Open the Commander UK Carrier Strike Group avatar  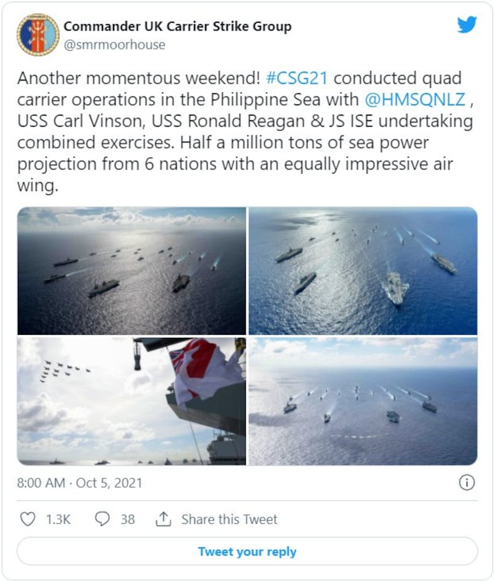click(x=38, y=35)
